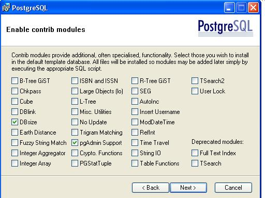Viewport: 265px width, 198px height.
Task: Go to the next installer step
Action: click(188, 188)
